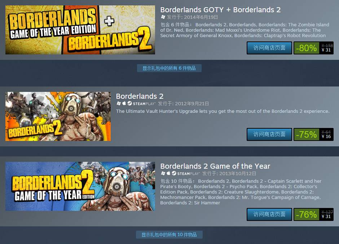Visit store page for Borderlands GOTY + Borderlands 2
Image resolution: width=339 pixels, height=244 pixels.
pyautogui.click(x=269, y=48)
